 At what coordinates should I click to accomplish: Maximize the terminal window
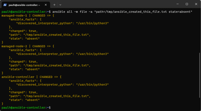187,4
